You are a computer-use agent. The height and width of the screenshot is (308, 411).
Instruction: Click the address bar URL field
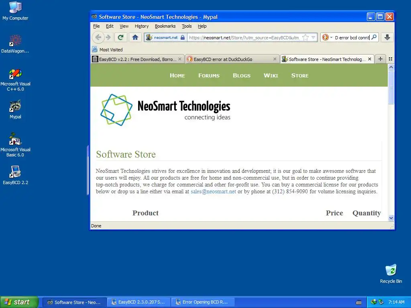point(244,37)
